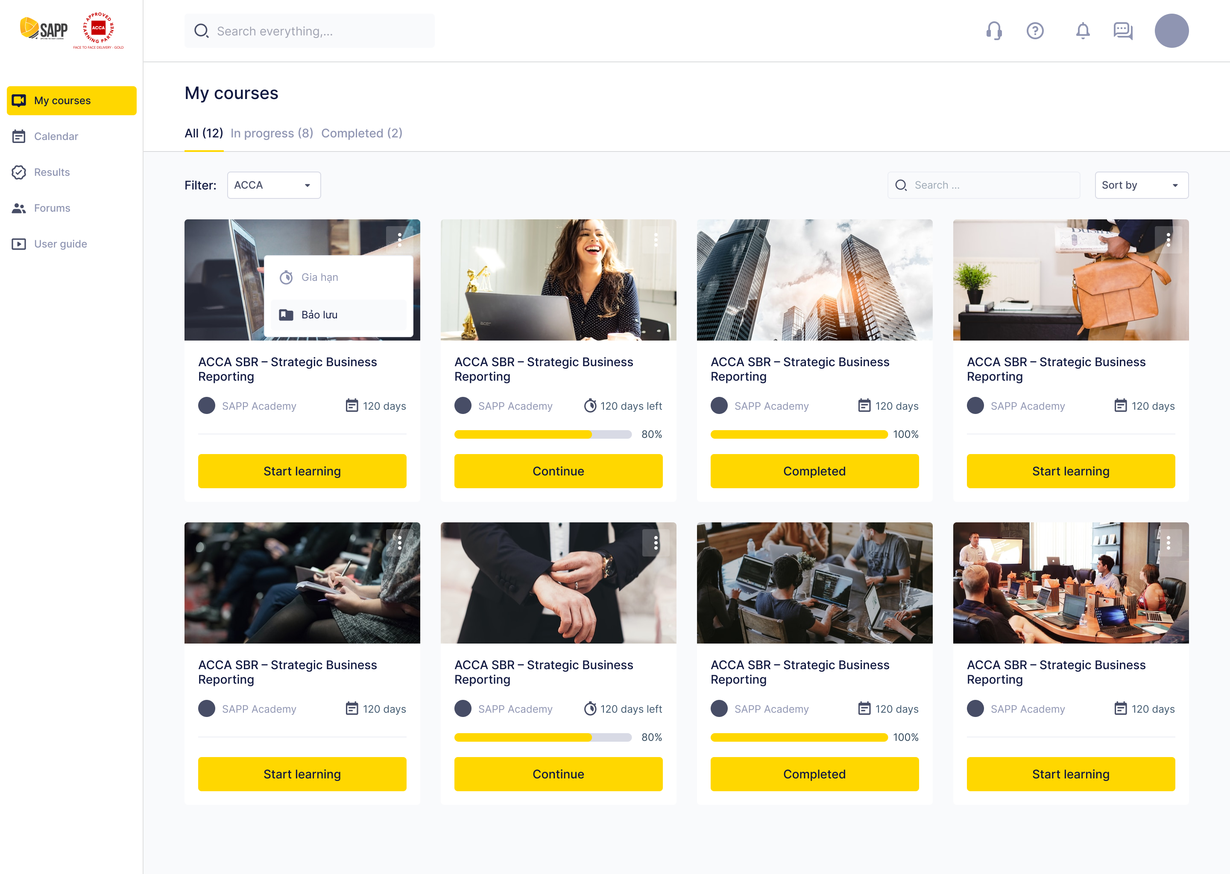Screen dimensions: 1230x874
Task: Click magnifier icon in course search field
Action: (901, 185)
